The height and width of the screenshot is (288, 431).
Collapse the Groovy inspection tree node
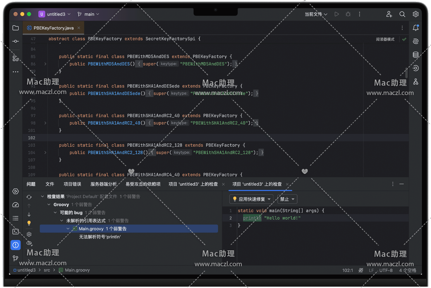(x=49, y=204)
